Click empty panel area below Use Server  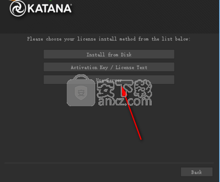pos(109,133)
